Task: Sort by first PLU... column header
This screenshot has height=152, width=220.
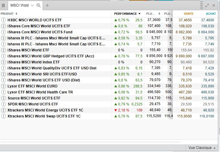Action: click(x=153, y=14)
